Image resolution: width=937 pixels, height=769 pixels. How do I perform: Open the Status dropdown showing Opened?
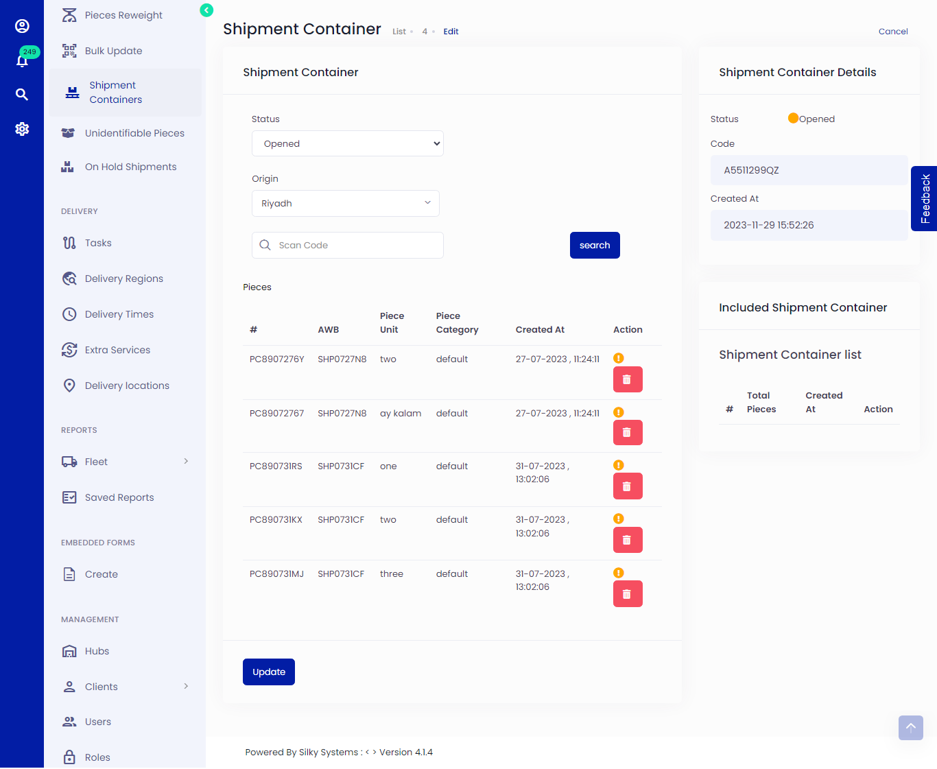pyautogui.click(x=347, y=143)
